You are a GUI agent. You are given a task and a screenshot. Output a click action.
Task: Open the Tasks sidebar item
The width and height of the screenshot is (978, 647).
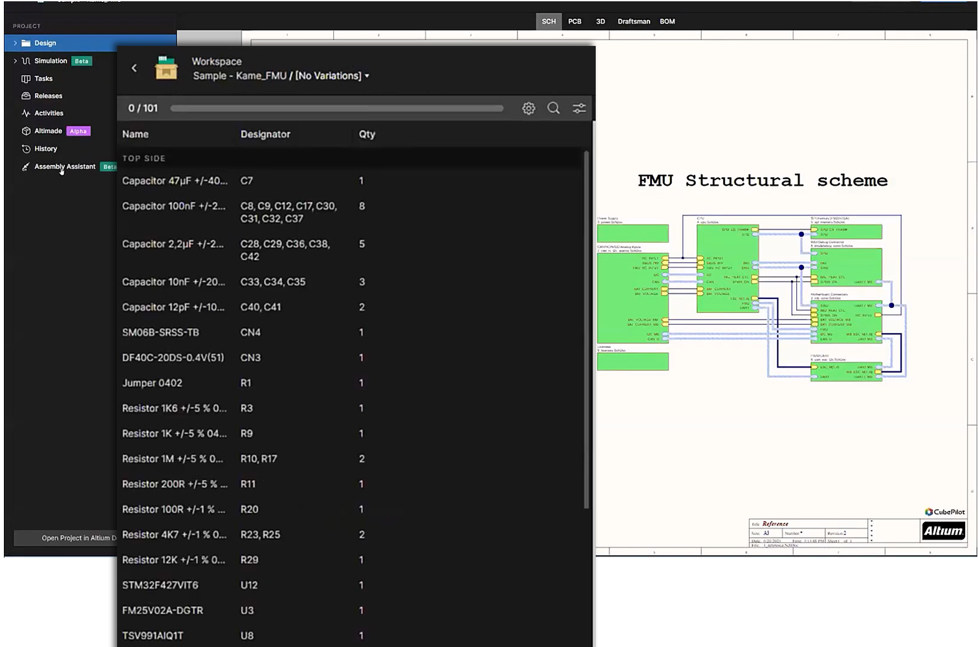click(x=43, y=79)
